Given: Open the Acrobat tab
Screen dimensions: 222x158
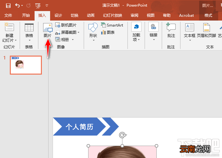Looking at the screenshot, I should tap(186, 15).
